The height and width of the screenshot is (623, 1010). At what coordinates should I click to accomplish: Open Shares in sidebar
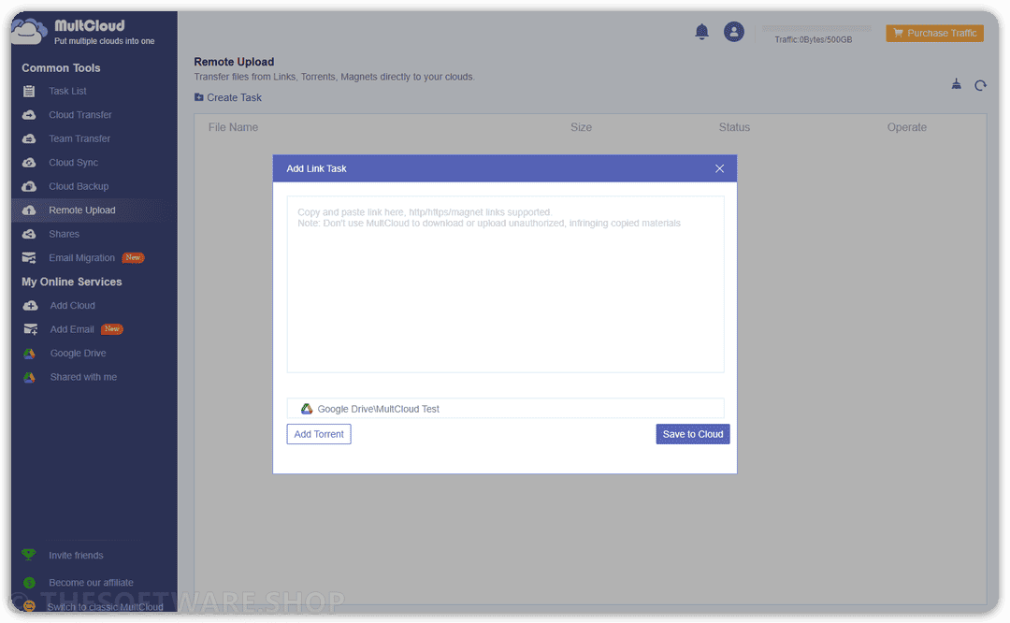[x=65, y=234]
